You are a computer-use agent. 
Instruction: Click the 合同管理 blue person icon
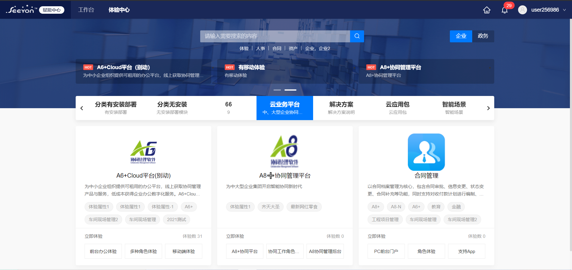tap(426, 152)
